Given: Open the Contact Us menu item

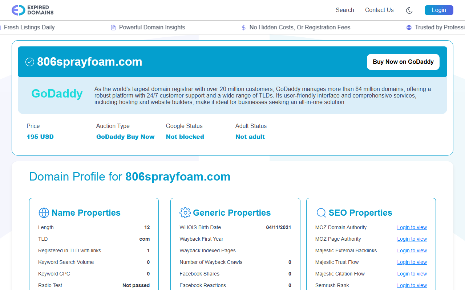Looking at the screenshot, I should pyautogui.click(x=379, y=10).
